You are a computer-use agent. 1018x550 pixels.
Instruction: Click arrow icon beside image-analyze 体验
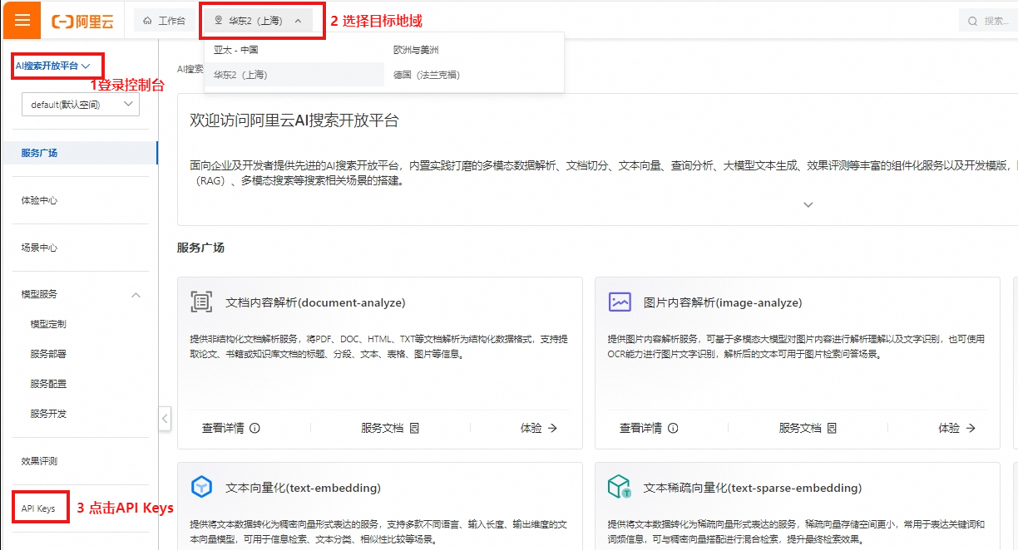970,428
